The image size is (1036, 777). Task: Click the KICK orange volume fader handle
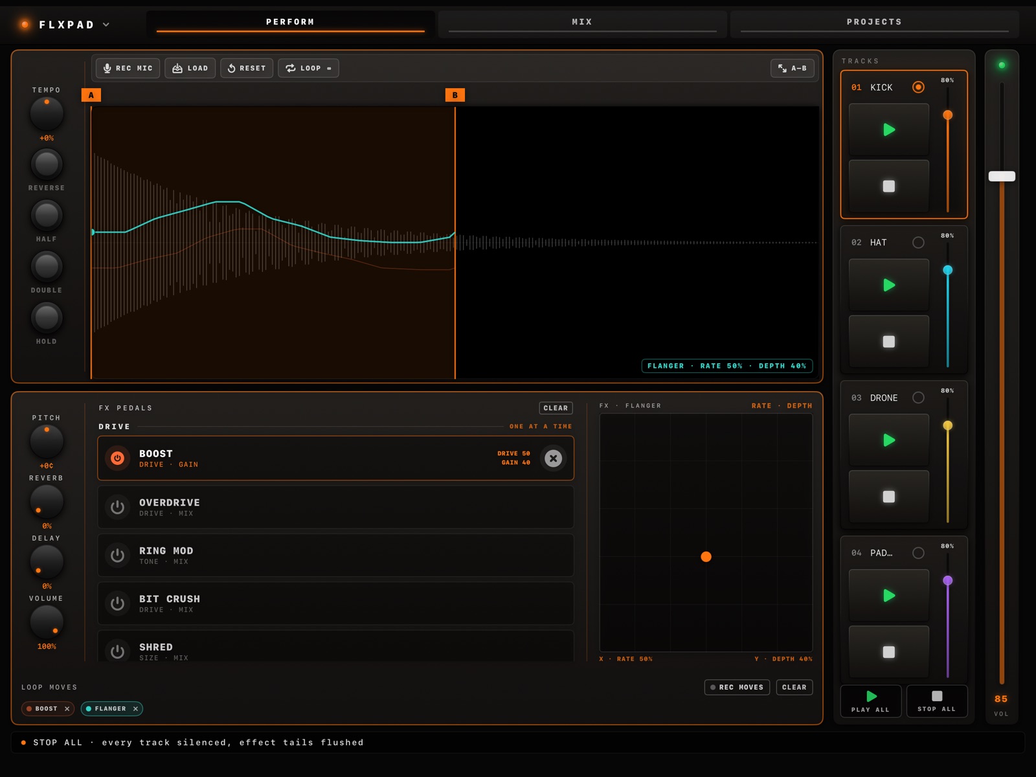(x=947, y=115)
